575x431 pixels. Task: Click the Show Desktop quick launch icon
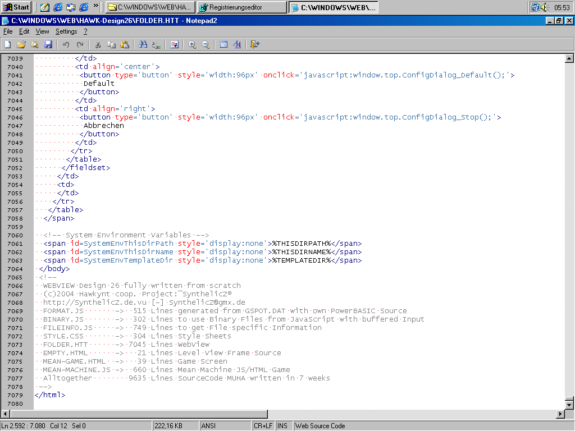point(45,7)
